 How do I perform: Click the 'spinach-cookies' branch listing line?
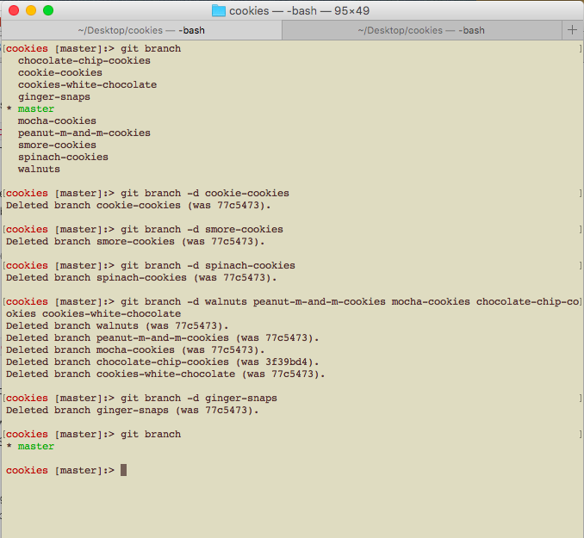pyautogui.click(x=63, y=158)
